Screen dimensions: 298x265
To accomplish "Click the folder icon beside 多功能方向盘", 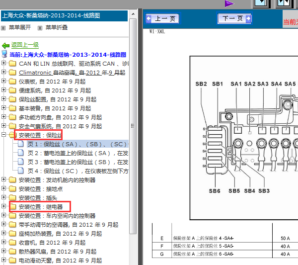I will [12, 117].
